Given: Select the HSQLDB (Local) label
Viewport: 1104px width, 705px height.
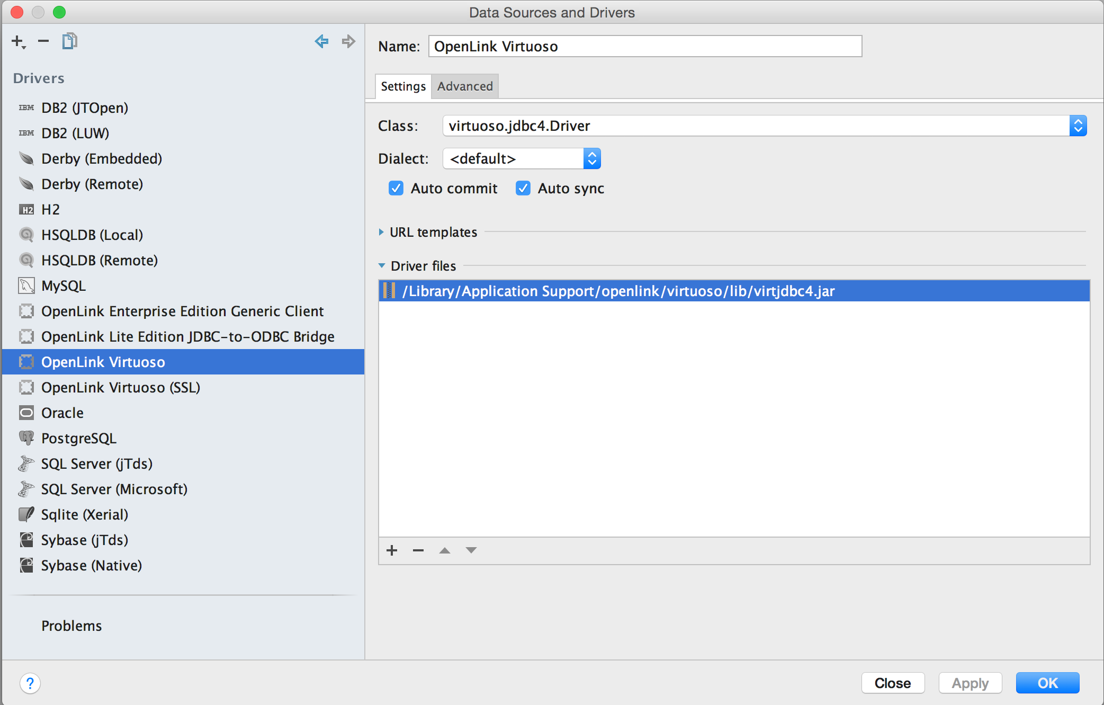Looking at the screenshot, I should [x=92, y=235].
